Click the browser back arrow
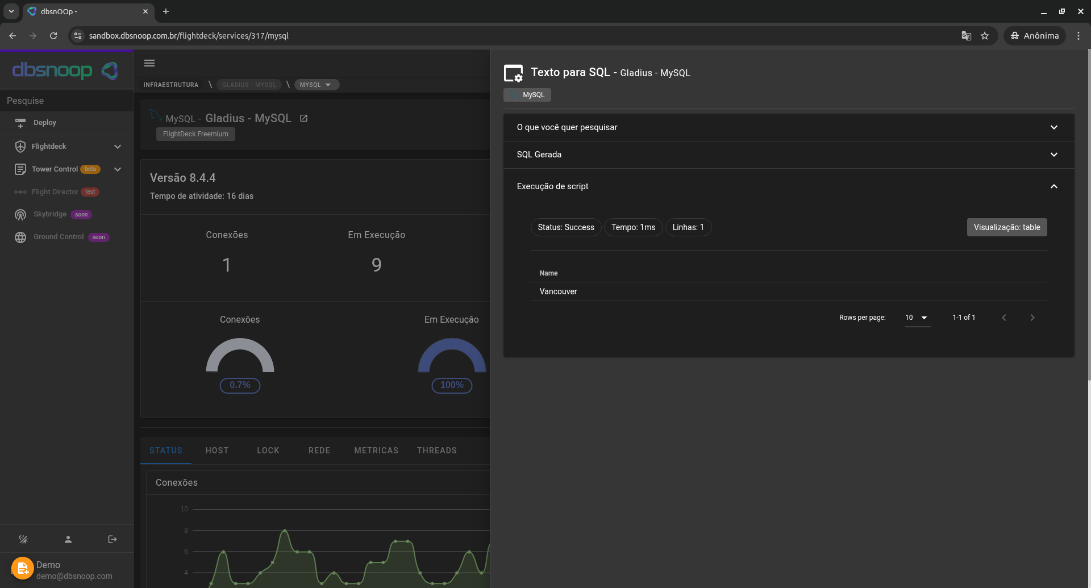The image size is (1091, 588). click(x=13, y=36)
